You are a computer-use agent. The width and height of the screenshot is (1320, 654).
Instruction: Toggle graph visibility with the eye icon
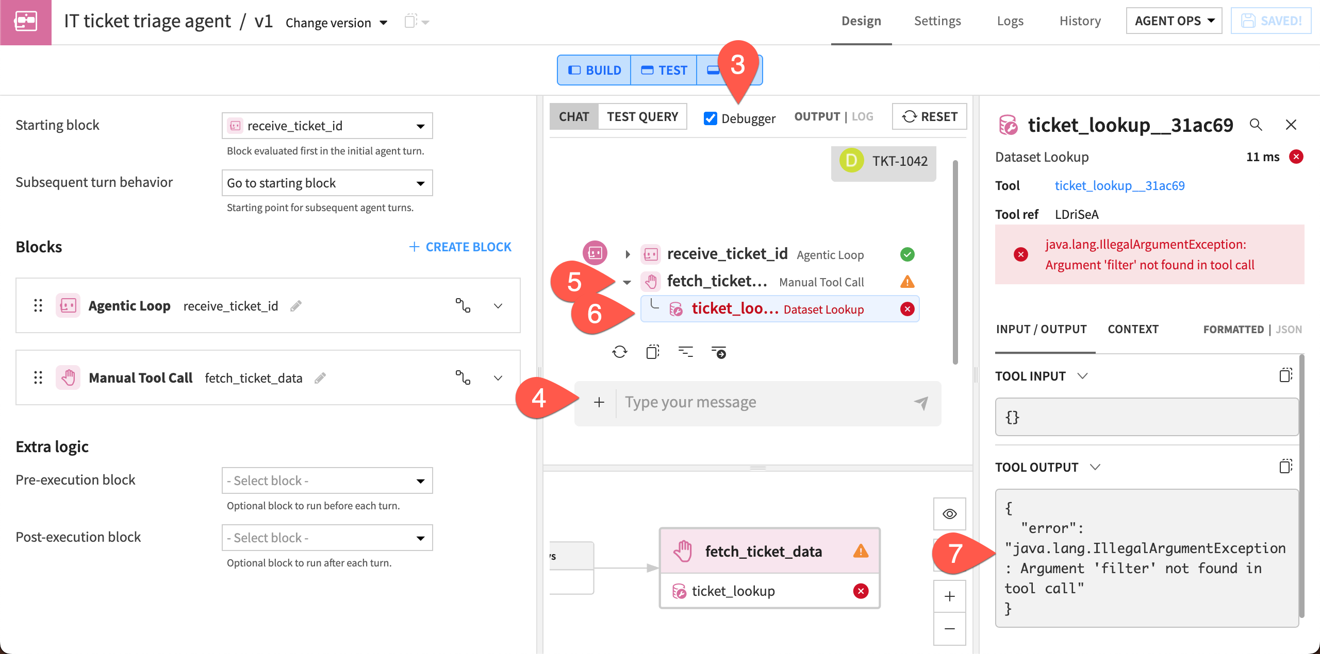950,514
